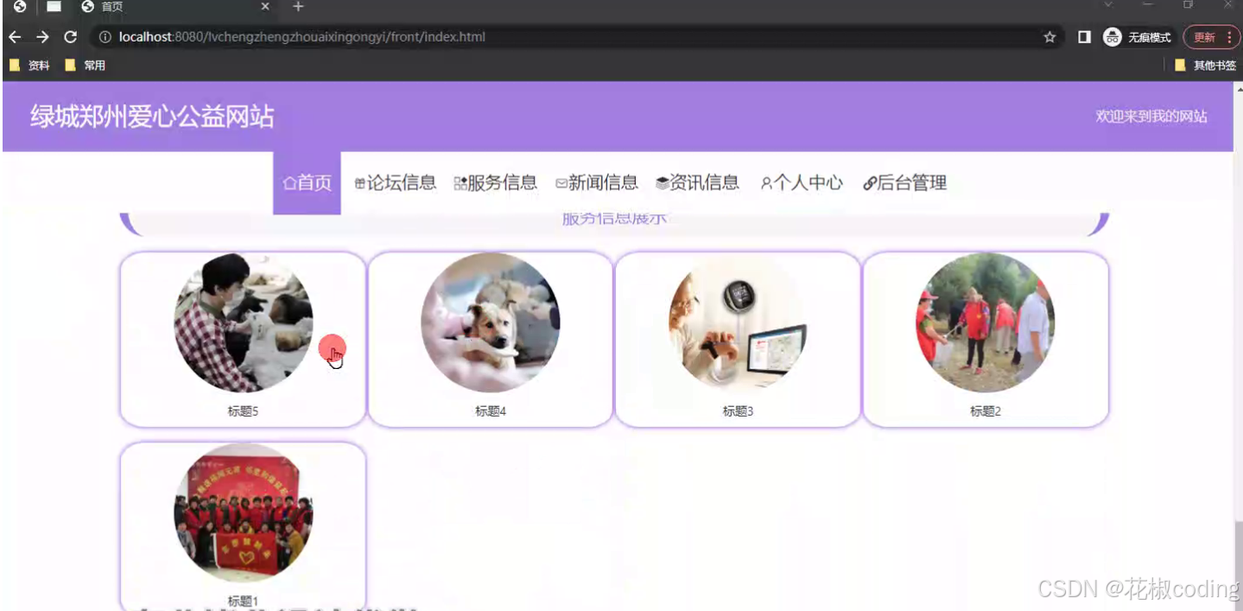This screenshot has width=1243, height=611.
Task: Bookmark this page with star icon
Action: point(1050,37)
